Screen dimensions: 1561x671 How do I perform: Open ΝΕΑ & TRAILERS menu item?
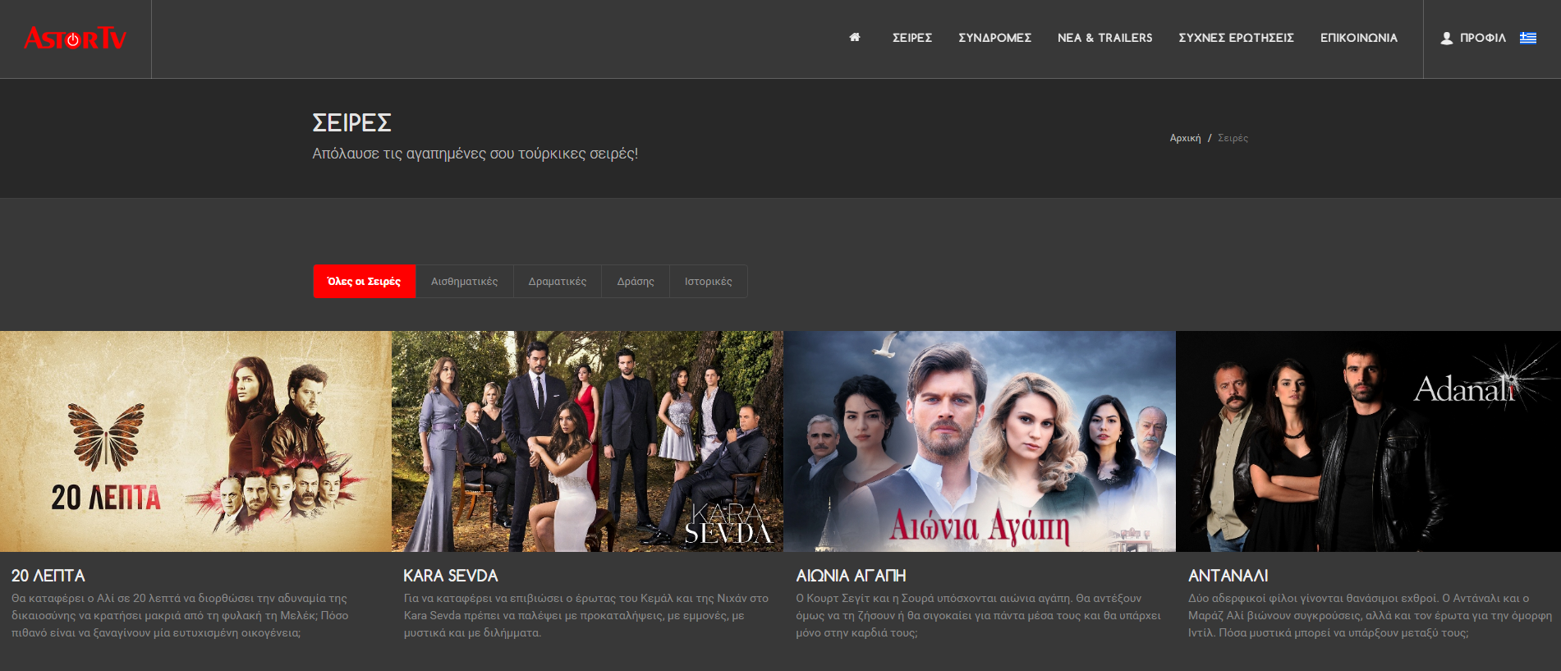[x=1105, y=38]
